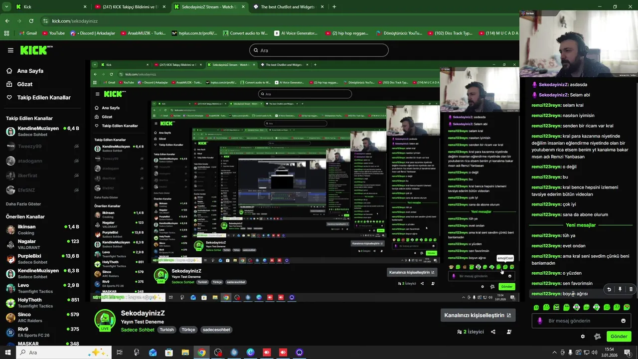The image size is (638, 359).
Task: Click the KICK logo in header
Action: point(36,50)
